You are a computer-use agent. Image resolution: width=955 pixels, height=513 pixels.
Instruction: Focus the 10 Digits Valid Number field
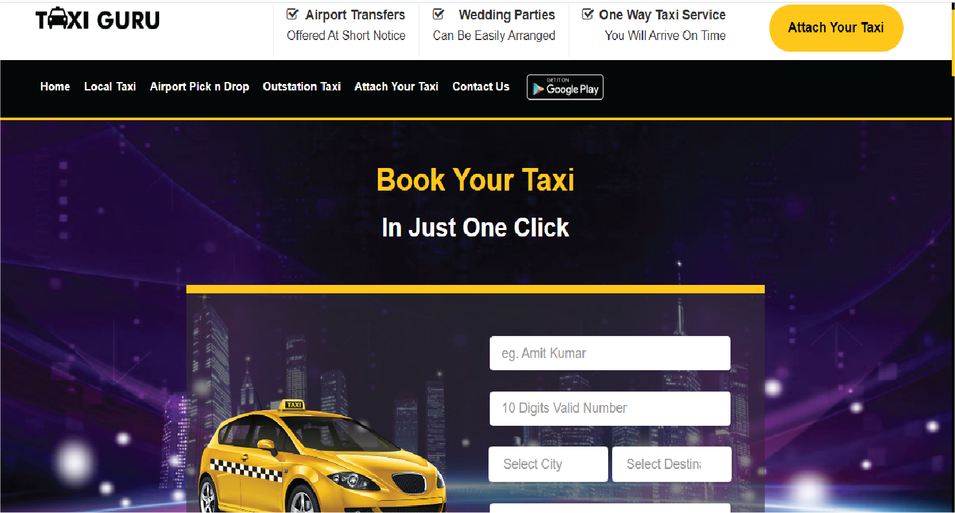[x=610, y=408]
